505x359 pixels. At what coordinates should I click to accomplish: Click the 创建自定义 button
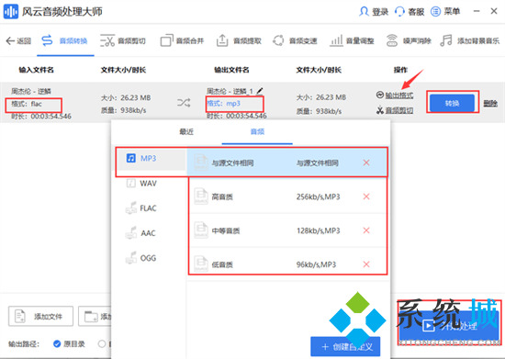[x=345, y=346]
